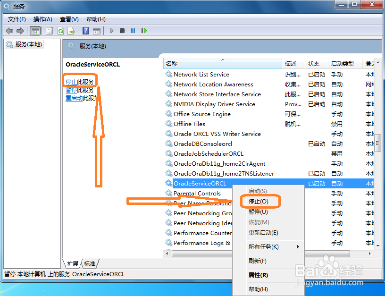Image resolution: width=385 pixels, height=296 pixels.
Task: Select the Network Location Awareness service
Action: point(269,84)
